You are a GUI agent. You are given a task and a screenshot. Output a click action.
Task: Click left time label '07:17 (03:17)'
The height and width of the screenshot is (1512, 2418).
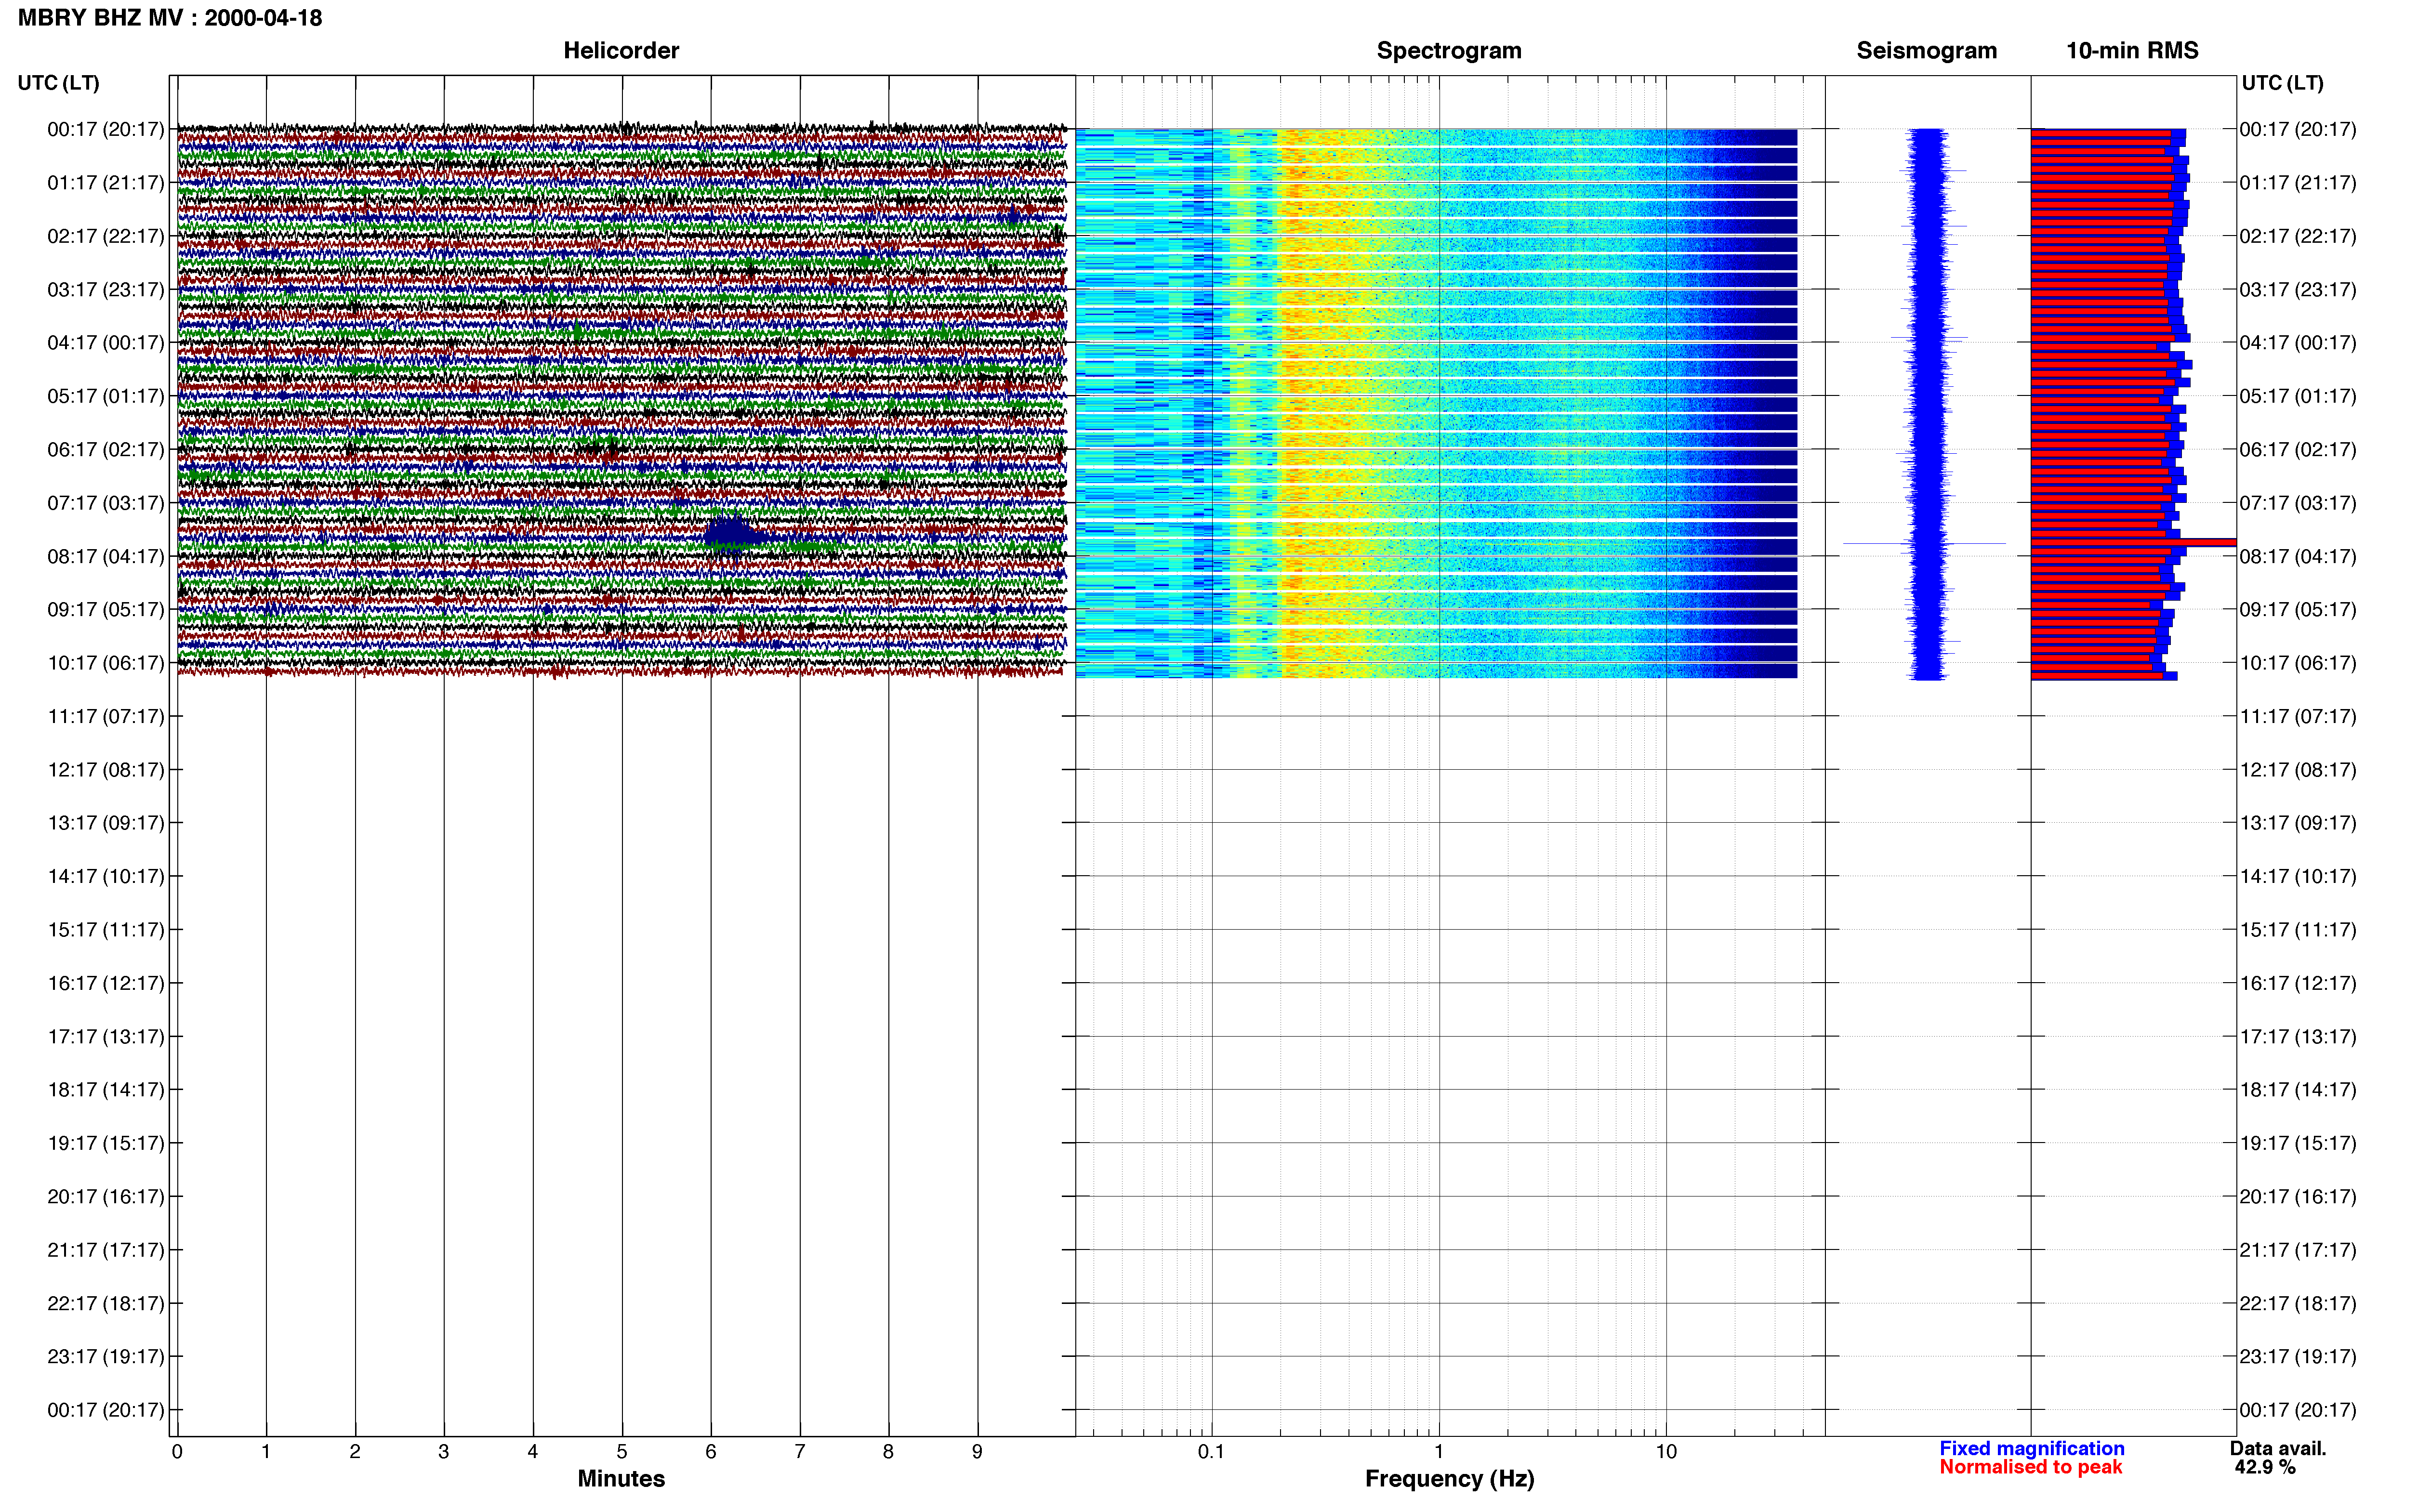pyautogui.click(x=105, y=503)
